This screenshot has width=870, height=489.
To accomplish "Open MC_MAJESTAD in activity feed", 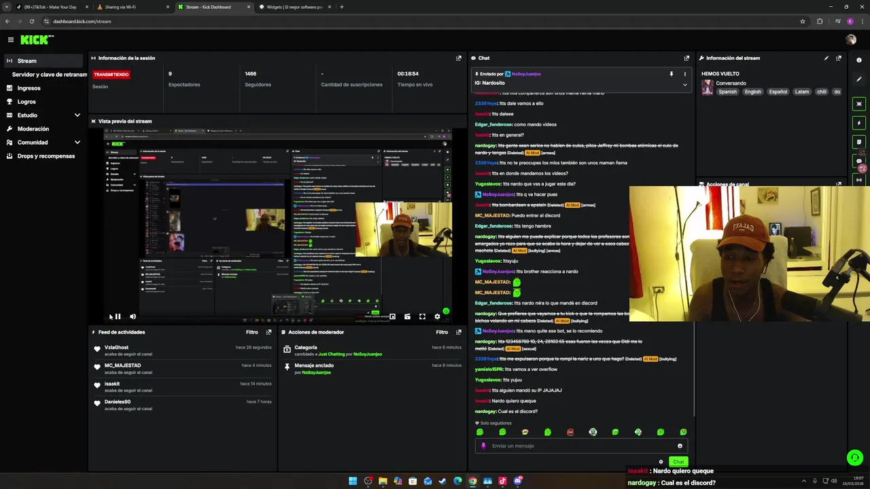I will [122, 365].
